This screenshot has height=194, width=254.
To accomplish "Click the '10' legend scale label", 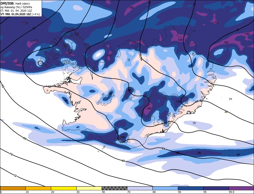I will click(27, 192).
